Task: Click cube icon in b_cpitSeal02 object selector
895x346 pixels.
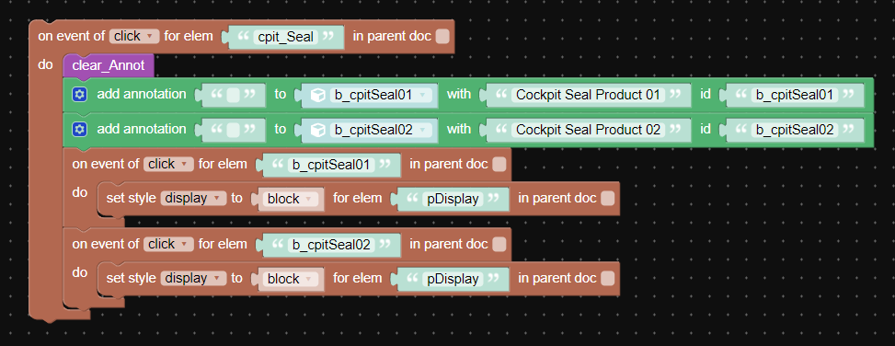Action: pos(316,130)
